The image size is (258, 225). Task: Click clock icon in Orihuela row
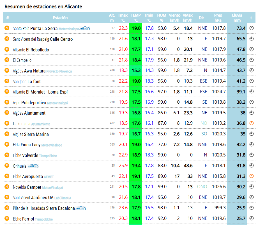pos(252,165)
